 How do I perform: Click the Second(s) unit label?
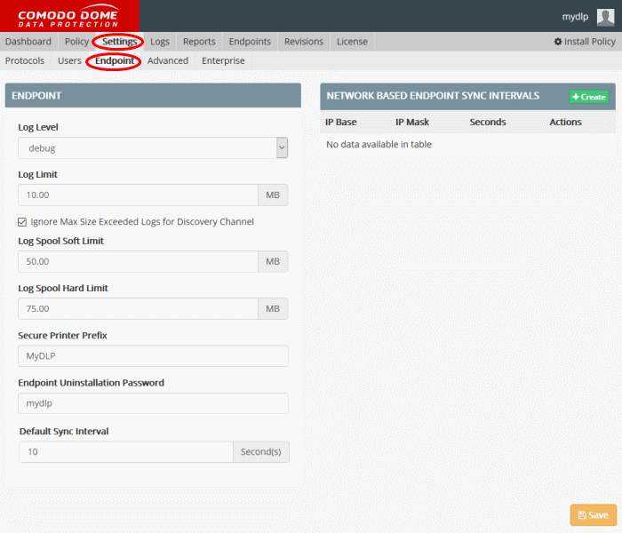click(x=261, y=451)
